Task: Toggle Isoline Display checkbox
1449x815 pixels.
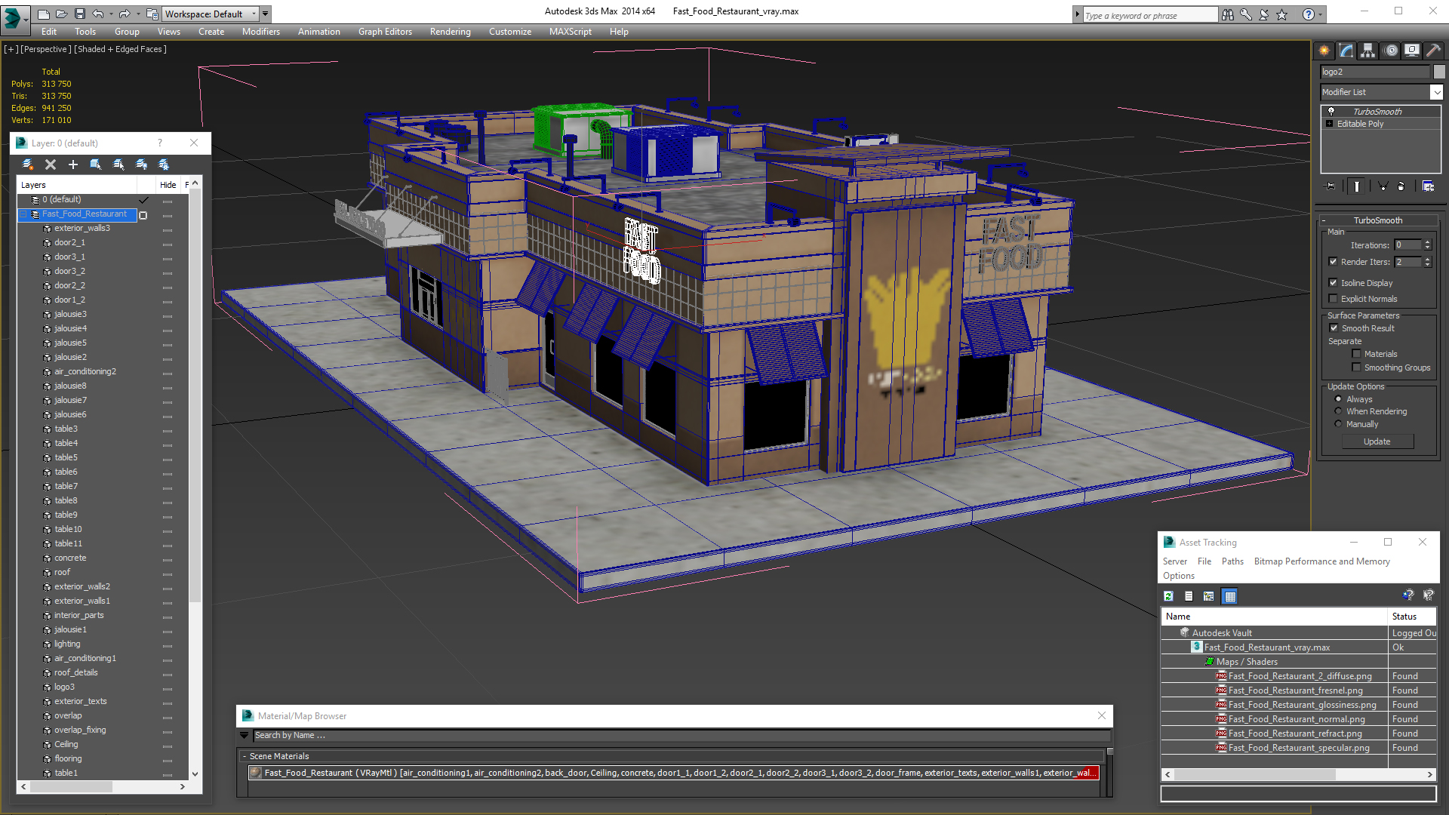Action: click(1333, 283)
